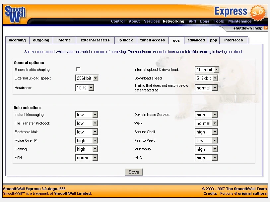
Task: Switch to the outgoing tab
Action: tap(41, 40)
